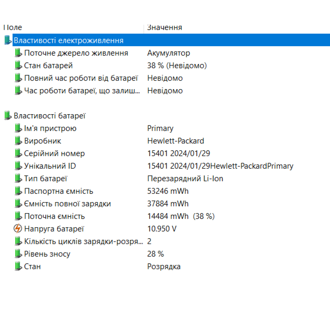Screen dimensions: 330x330
Task: Click the icon of Властивості електроживлення header
Action: pos(8,41)
